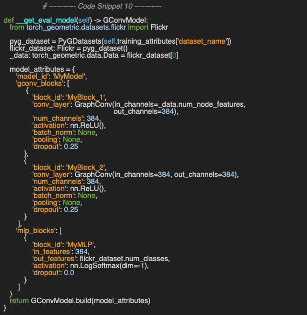Image resolution: width=307 pixels, height=315 pixels.
Task: Click the pyg_dataset() call on flickr_dataset line
Action: pos(105,49)
